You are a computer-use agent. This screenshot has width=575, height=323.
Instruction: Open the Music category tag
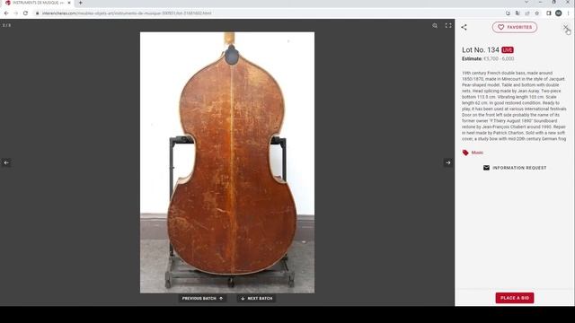coord(473,153)
